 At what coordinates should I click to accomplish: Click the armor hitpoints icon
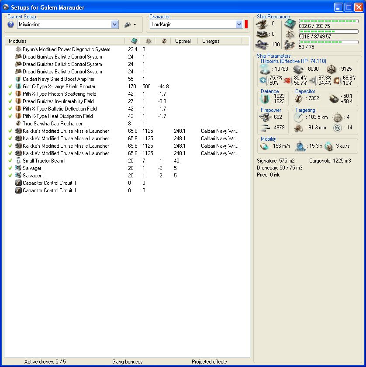298,69
